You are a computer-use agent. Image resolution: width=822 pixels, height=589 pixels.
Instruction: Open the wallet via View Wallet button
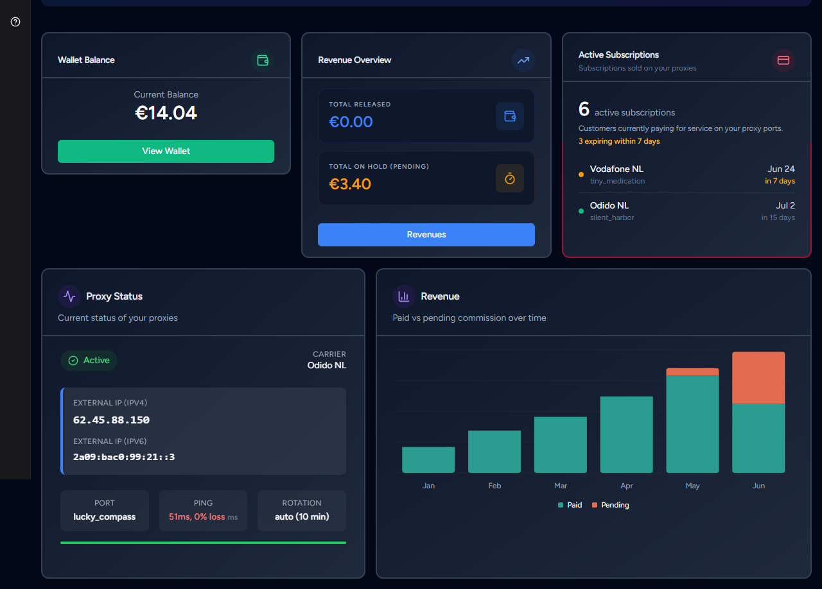coord(166,151)
